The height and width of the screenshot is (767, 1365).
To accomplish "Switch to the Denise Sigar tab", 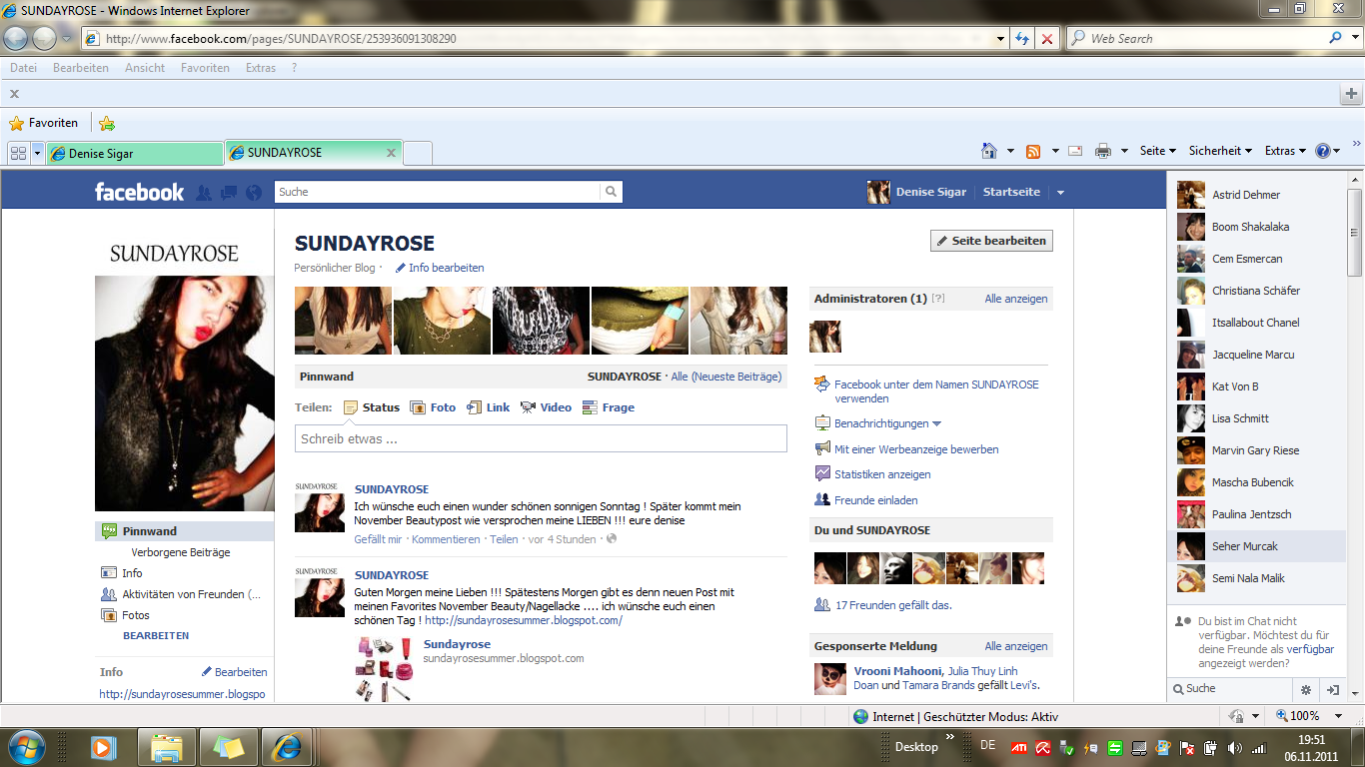I will coord(134,153).
